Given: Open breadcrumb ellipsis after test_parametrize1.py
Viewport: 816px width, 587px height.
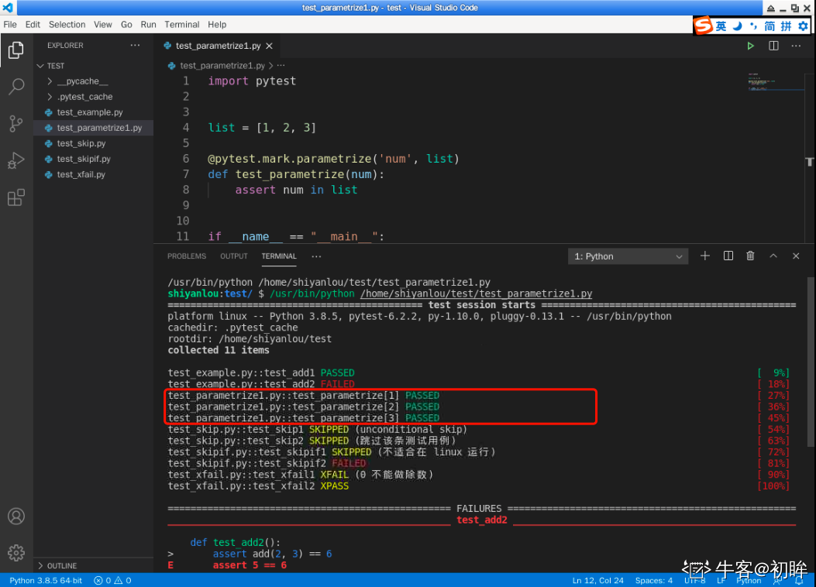Looking at the screenshot, I should (x=281, y=66).
